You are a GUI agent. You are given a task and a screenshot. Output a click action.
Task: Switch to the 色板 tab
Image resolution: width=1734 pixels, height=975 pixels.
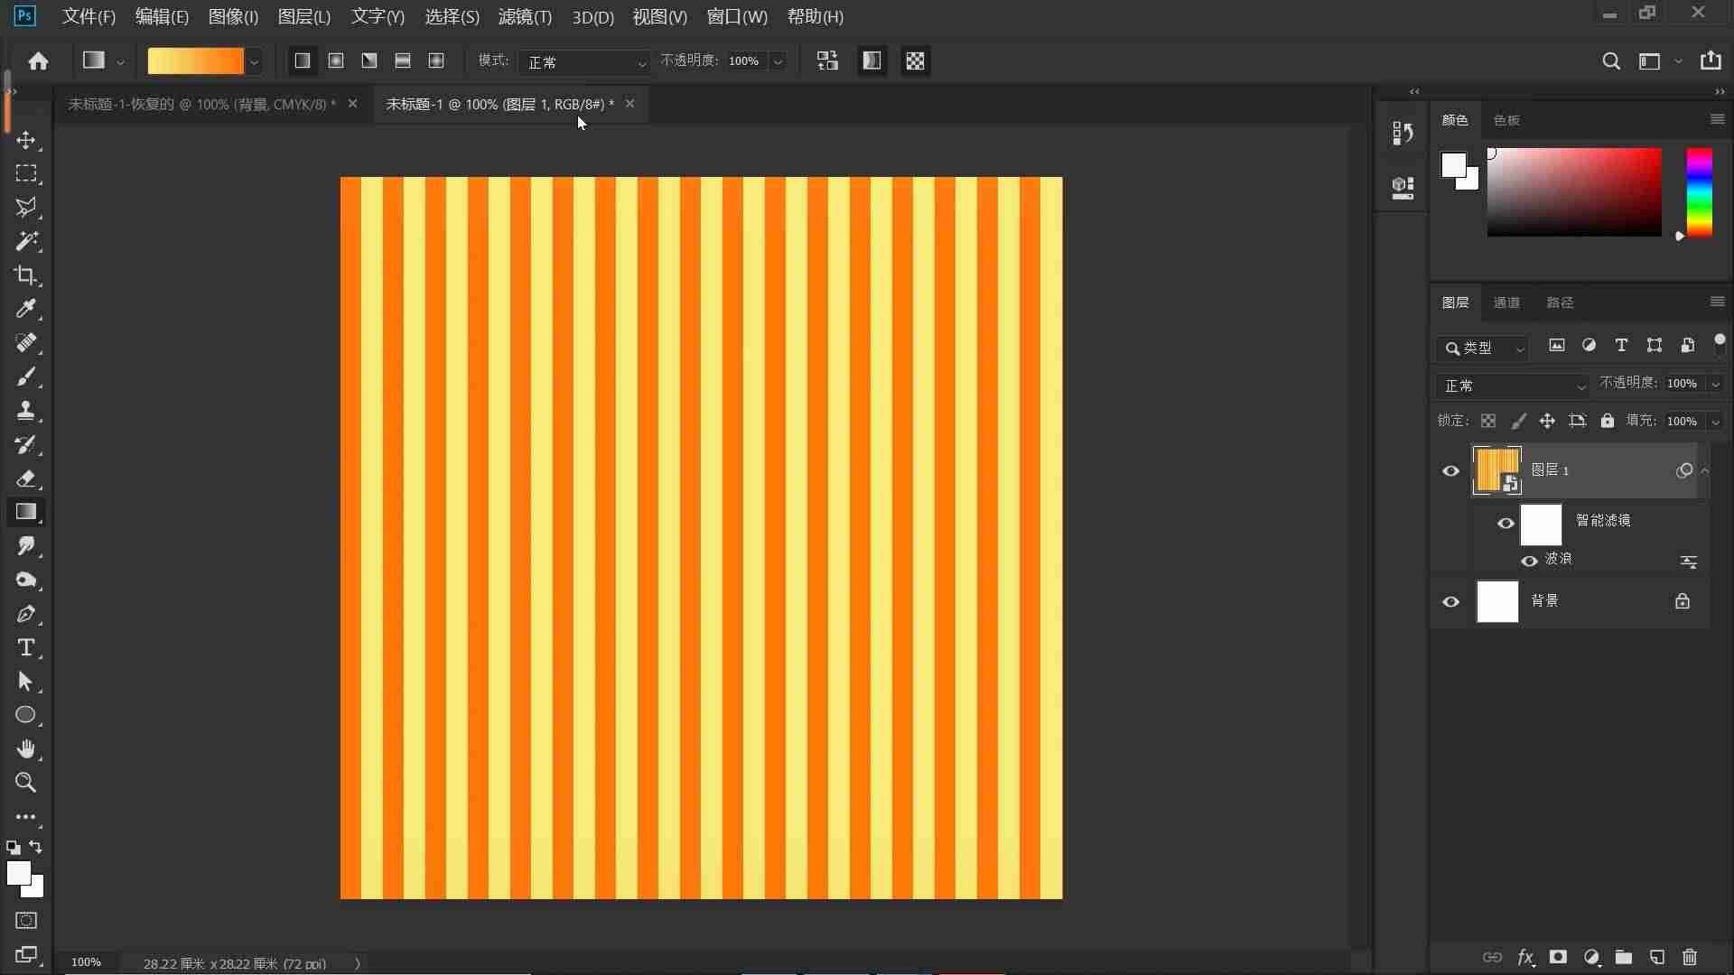click(x=1506, y=120)
